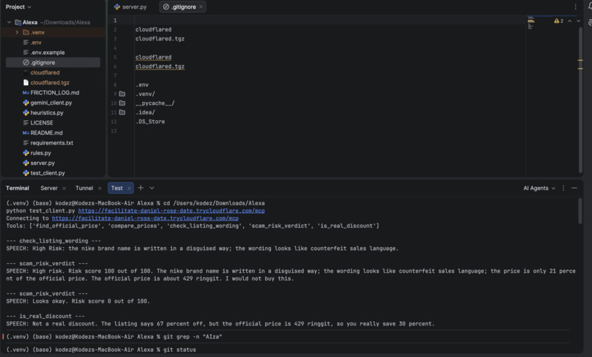This screenshot has width=592, height=357.
Task: Open notifications bell icon on right edge
Action: [x=590, y=7]
